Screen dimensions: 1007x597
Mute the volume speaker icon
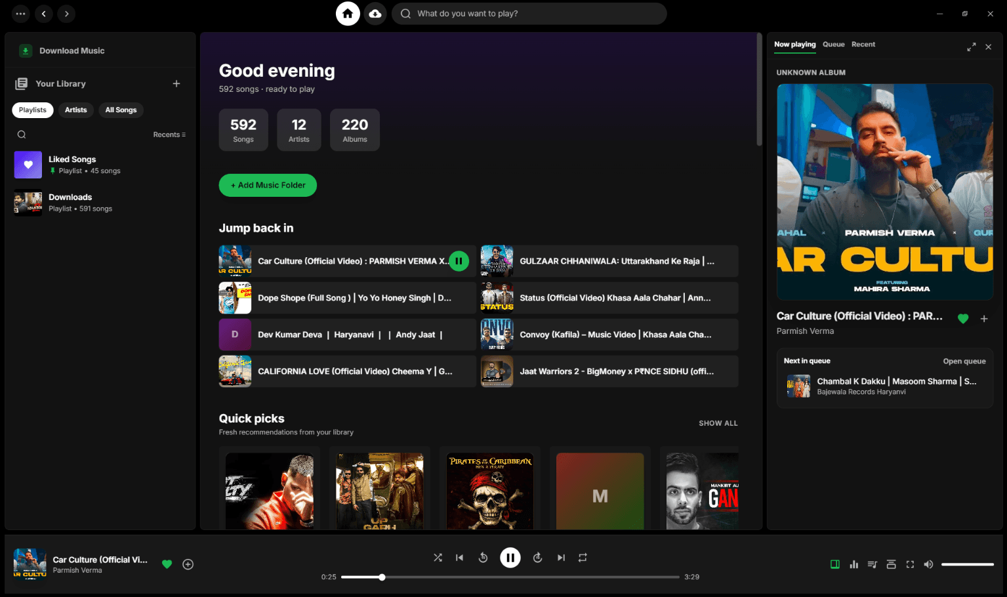928,564
